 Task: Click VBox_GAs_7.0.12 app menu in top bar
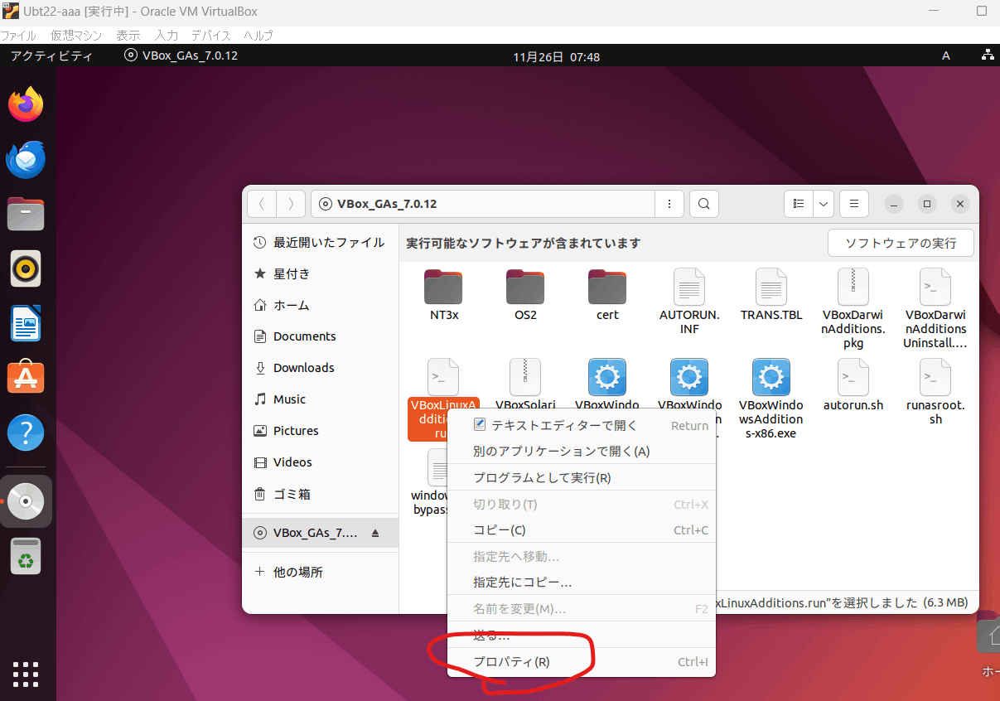(181, 56)
